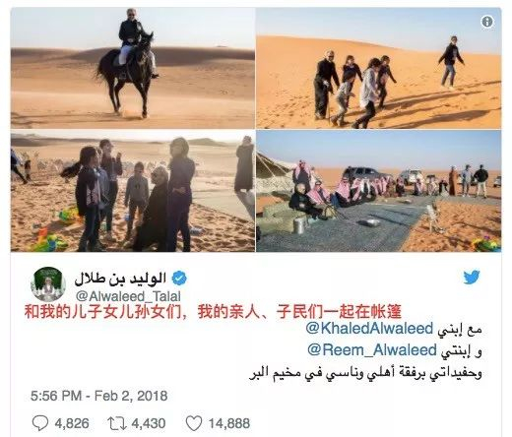
Task: Open the photo of people walking on the dune
Action: (379, 68)
